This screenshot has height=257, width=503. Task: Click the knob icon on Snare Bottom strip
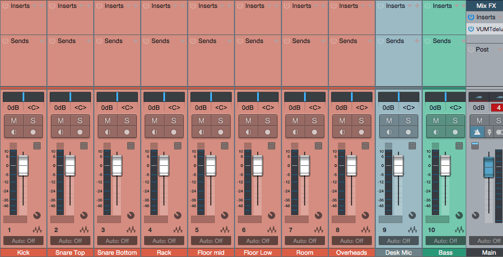131,215
